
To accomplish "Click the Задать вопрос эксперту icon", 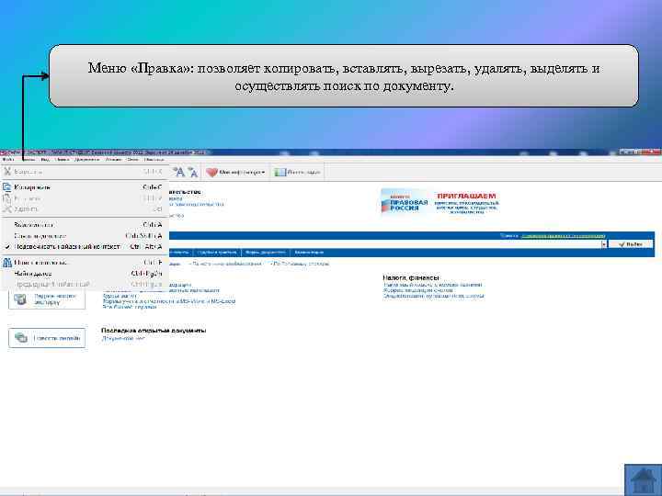I will tap(20, 299).
